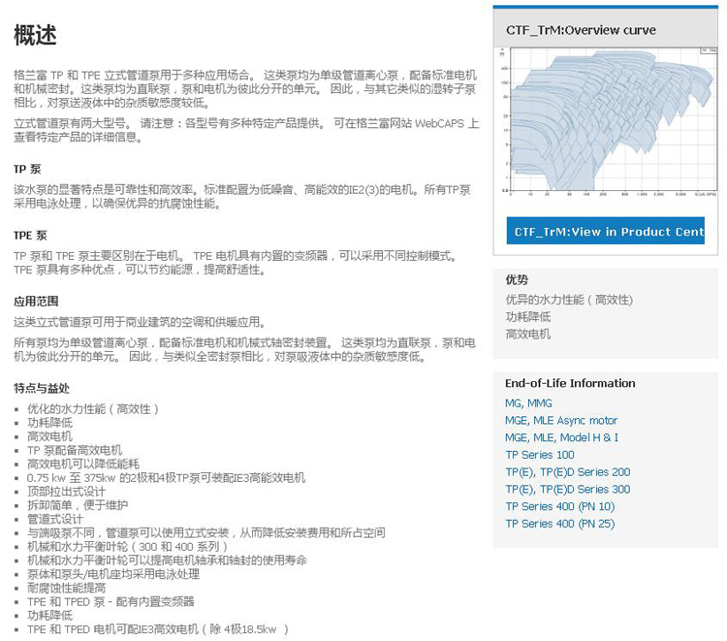This screenshot has height=641, width=727.
Task: Click the bullet 顶部拉出式设计
Action: pyautogui.click(x=66, y=492)
